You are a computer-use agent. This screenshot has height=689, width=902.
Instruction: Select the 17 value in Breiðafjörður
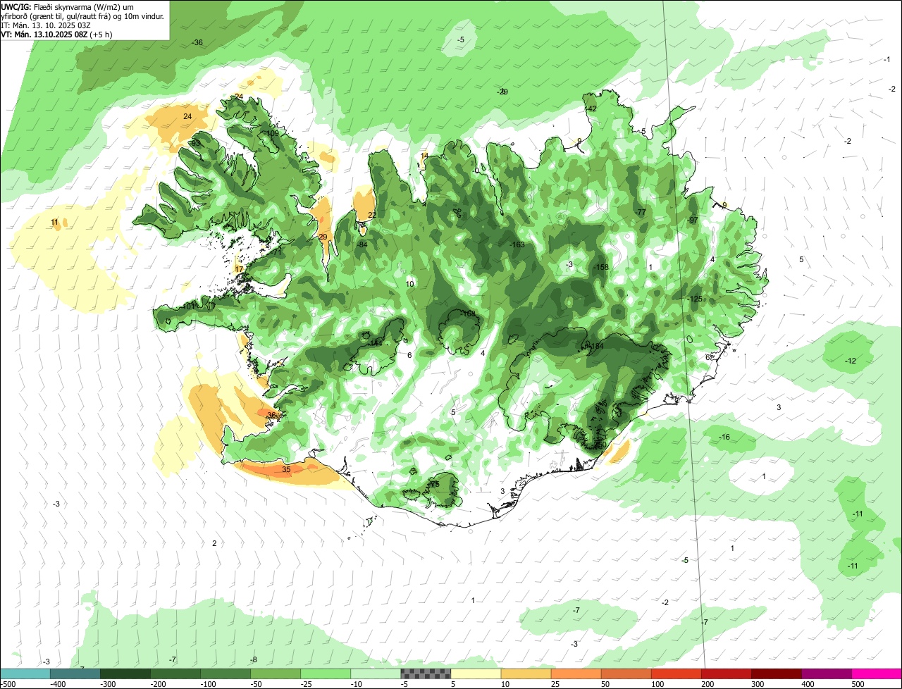[x=239, y=269]
